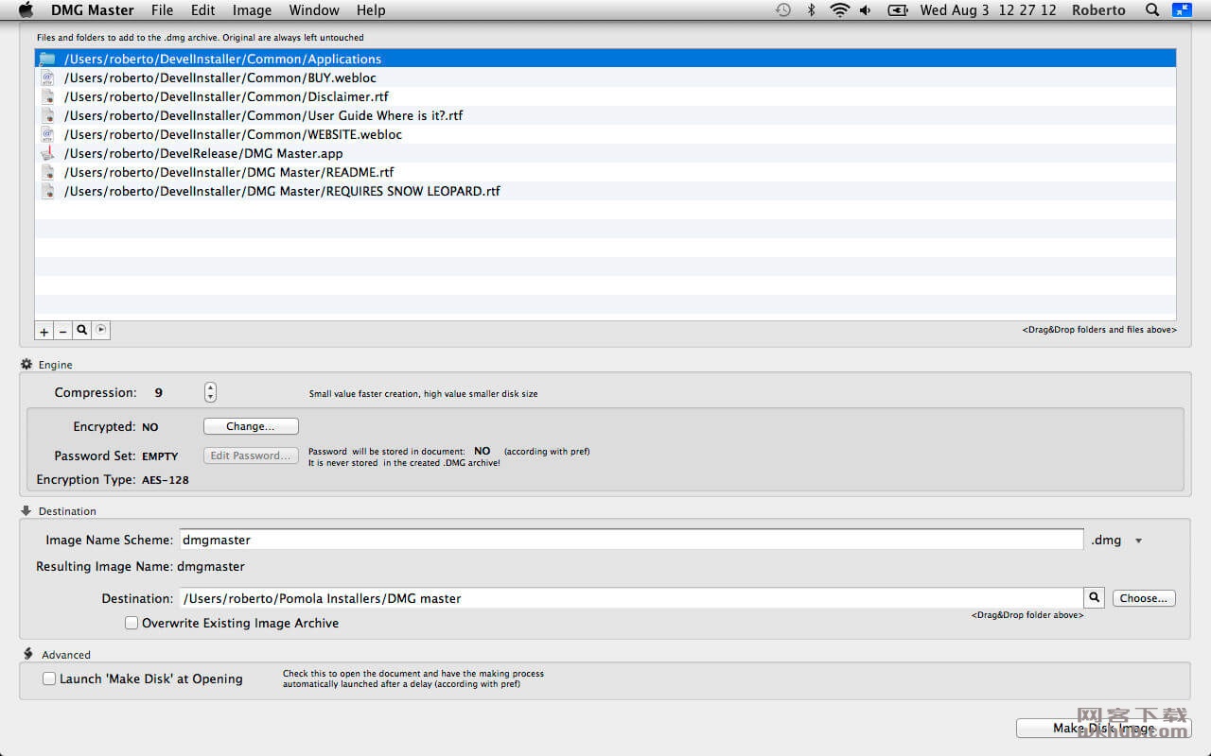This screenshot has height=756, width=1211.
Task: Click the Choose... destination button
Action: pos(1144,598)
